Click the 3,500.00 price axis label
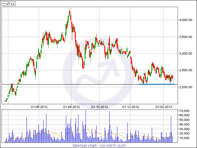This screenshot has height=148, width=197. pos(186,37)
